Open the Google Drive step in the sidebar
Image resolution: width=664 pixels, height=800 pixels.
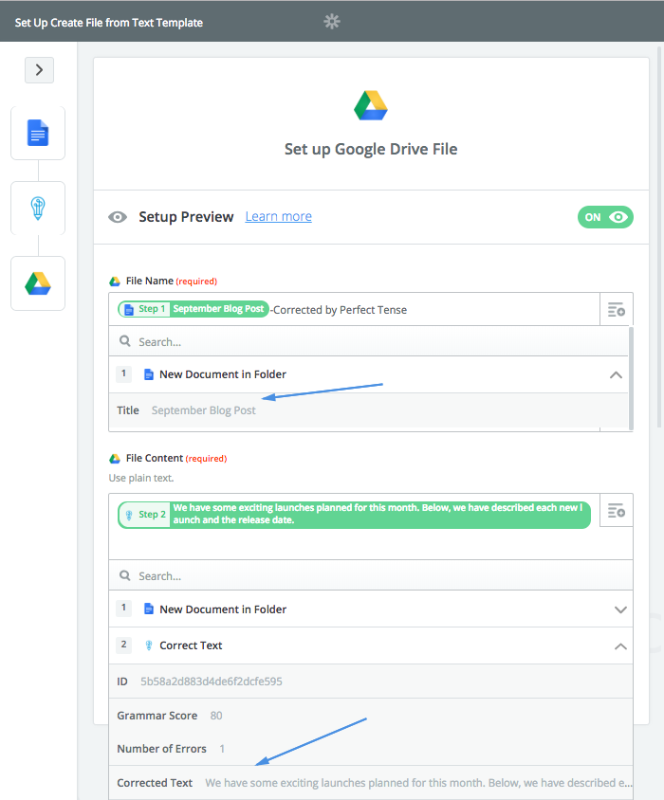(38, 283)
